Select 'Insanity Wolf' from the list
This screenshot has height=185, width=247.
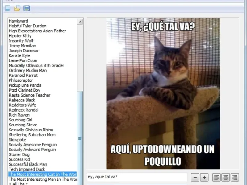pyautogui.click(x=21, y=41)
